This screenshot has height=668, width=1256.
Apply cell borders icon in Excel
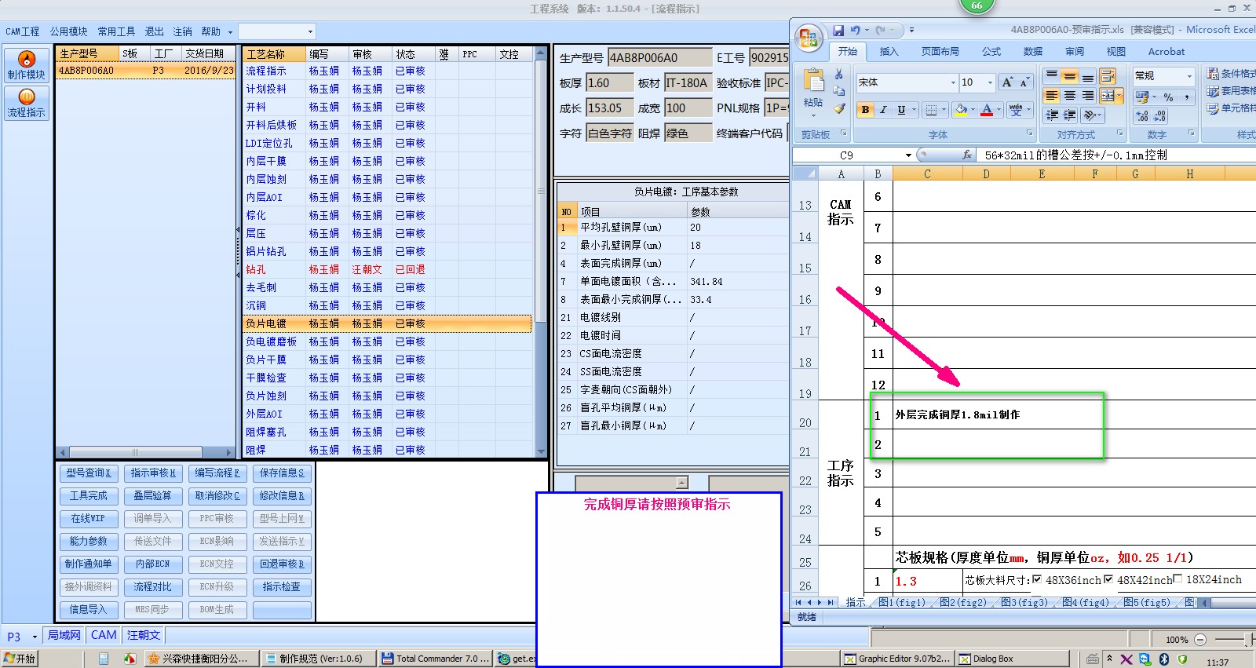[x=931, y=110]
